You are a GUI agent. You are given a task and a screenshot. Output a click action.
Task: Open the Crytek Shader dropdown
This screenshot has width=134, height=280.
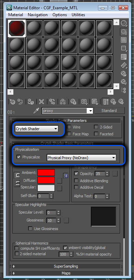click(37, 129)
